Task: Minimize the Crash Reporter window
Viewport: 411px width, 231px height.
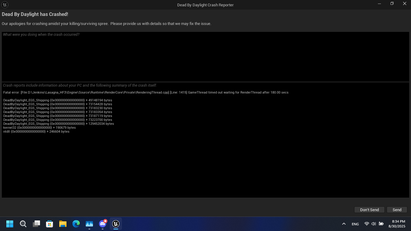Action: 379,4
